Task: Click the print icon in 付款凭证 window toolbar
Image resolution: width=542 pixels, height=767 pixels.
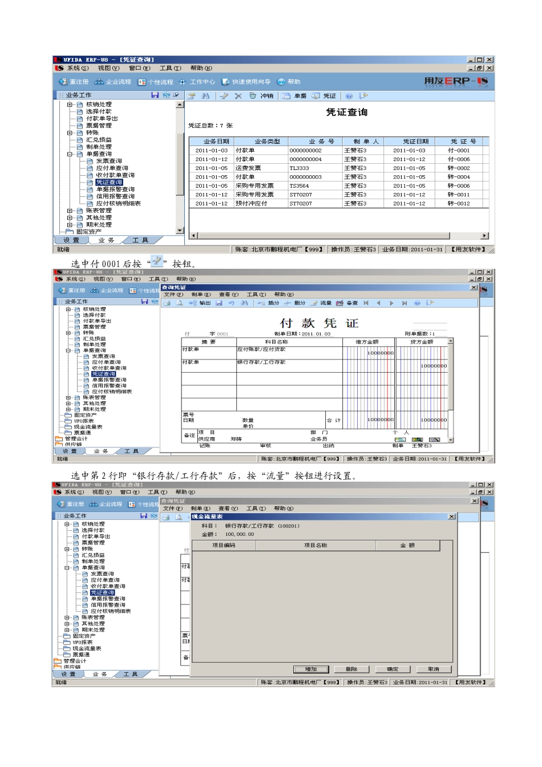Action: click(167, 303)
